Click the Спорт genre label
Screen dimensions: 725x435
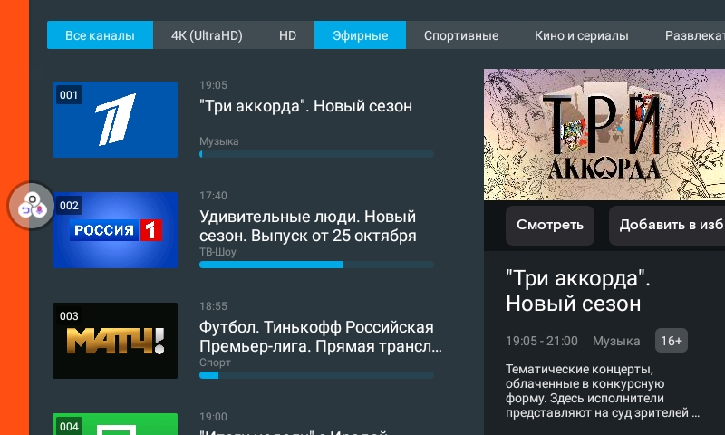pyautogui.click(x=215, y=362)
